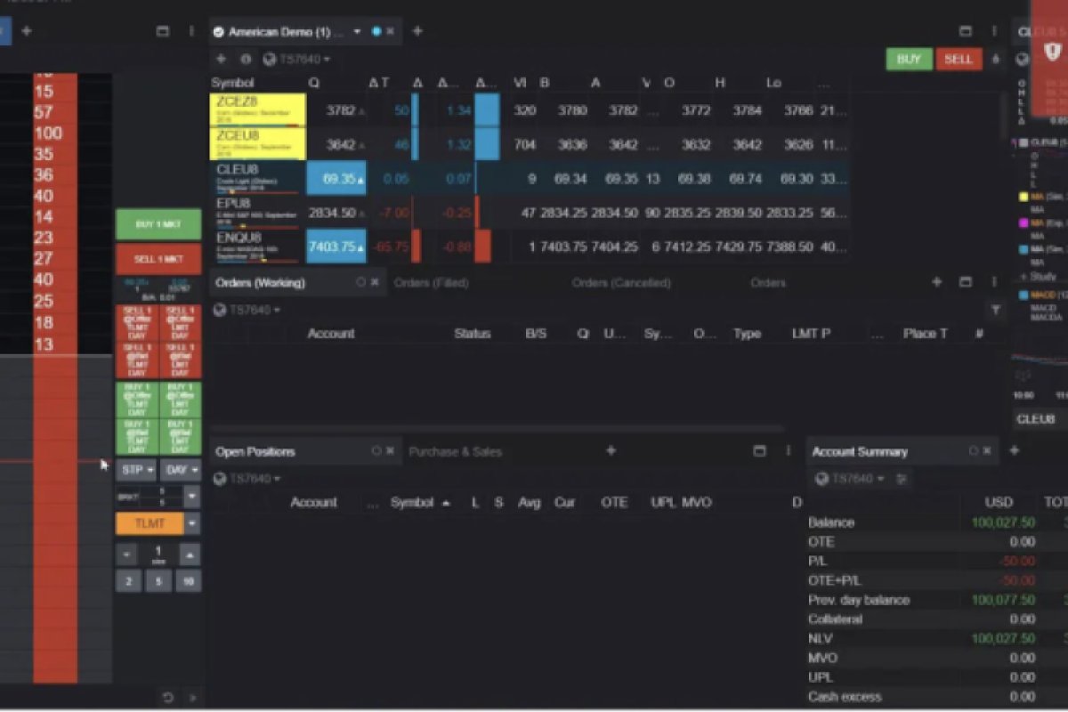Add a new tab next to Purchase & Sales
Image resolution: width=1068 pixels, height=712 pixels.
(x=611, y=451)
